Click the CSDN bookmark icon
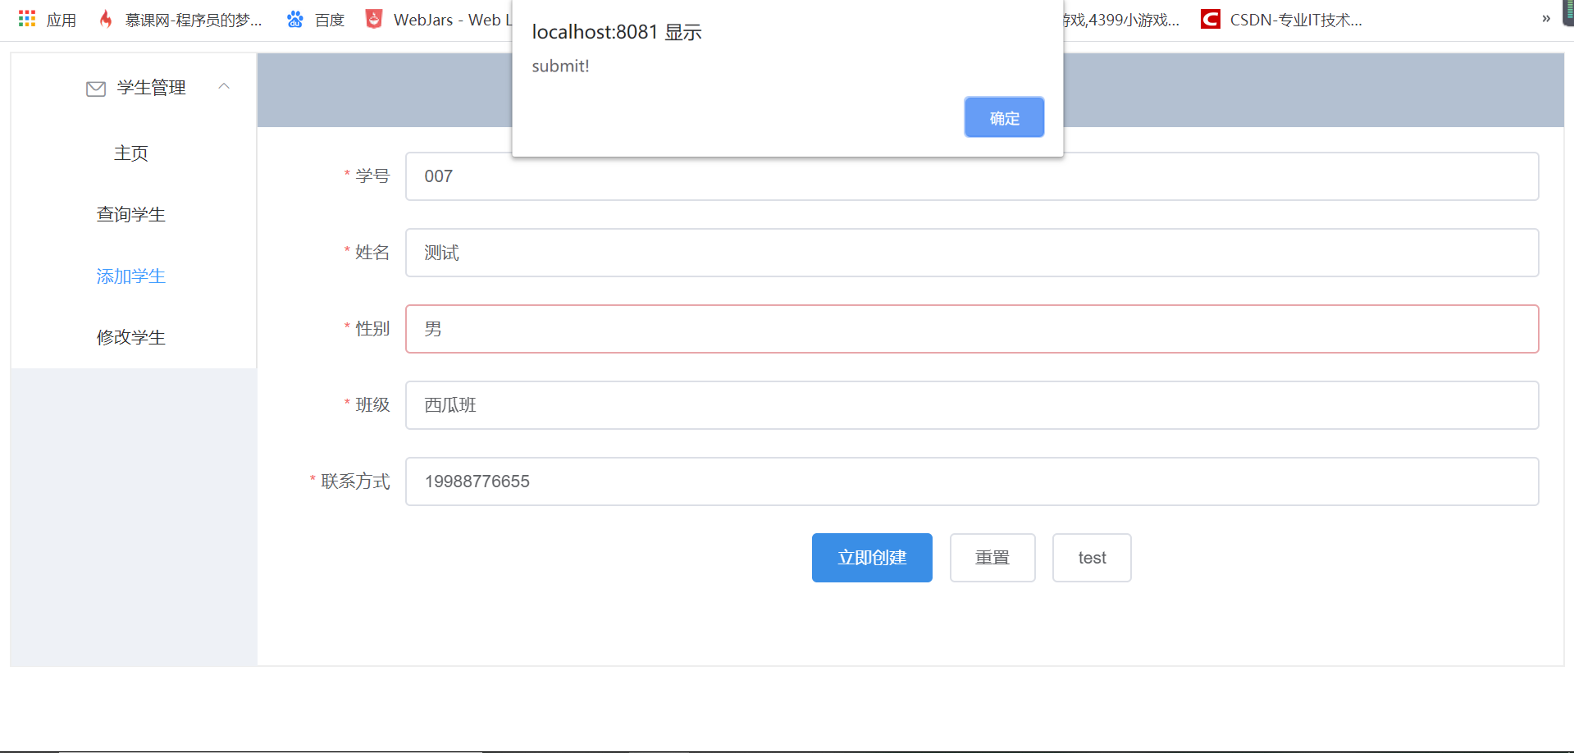 click(1211, 18)
